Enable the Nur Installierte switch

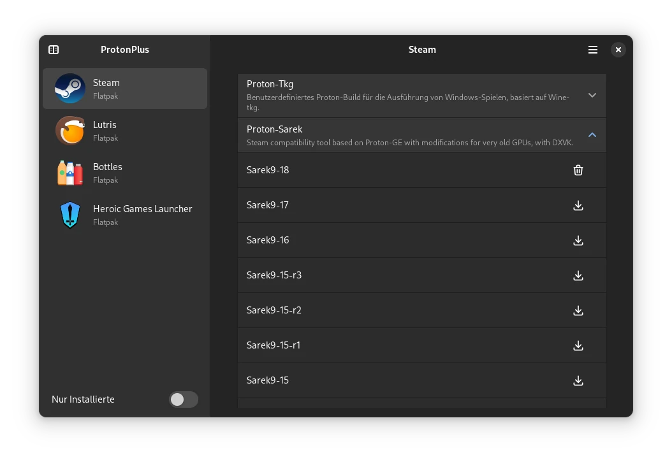click(184, 399)
